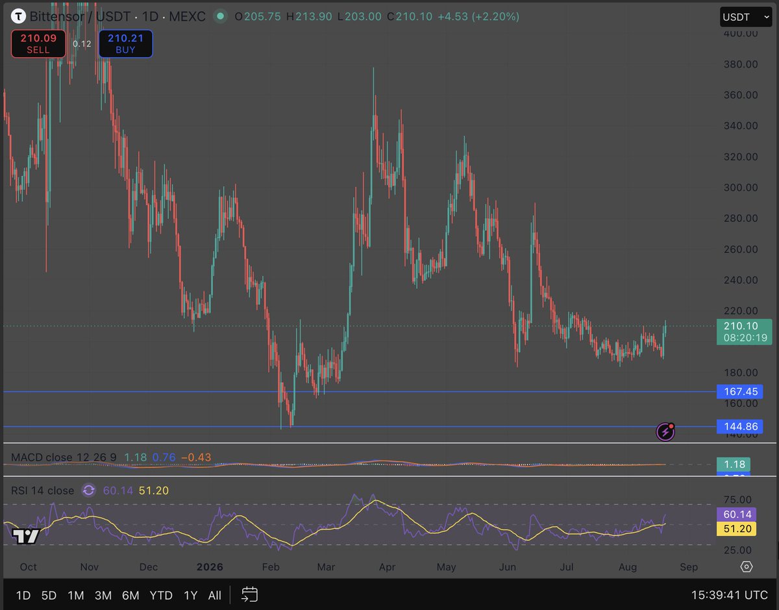This screenshot has height=610, width=779.
Task: Select the YTD date range
Action: [160, 595]
